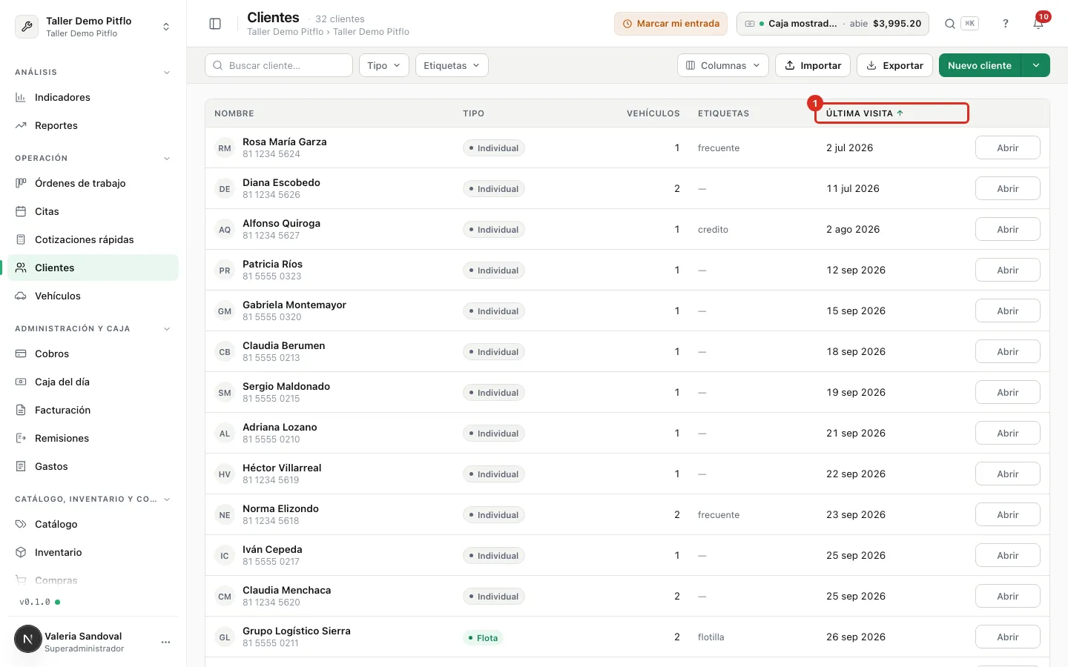
Task: Collapse the Operación sidebar section
Action: (167, 159)
